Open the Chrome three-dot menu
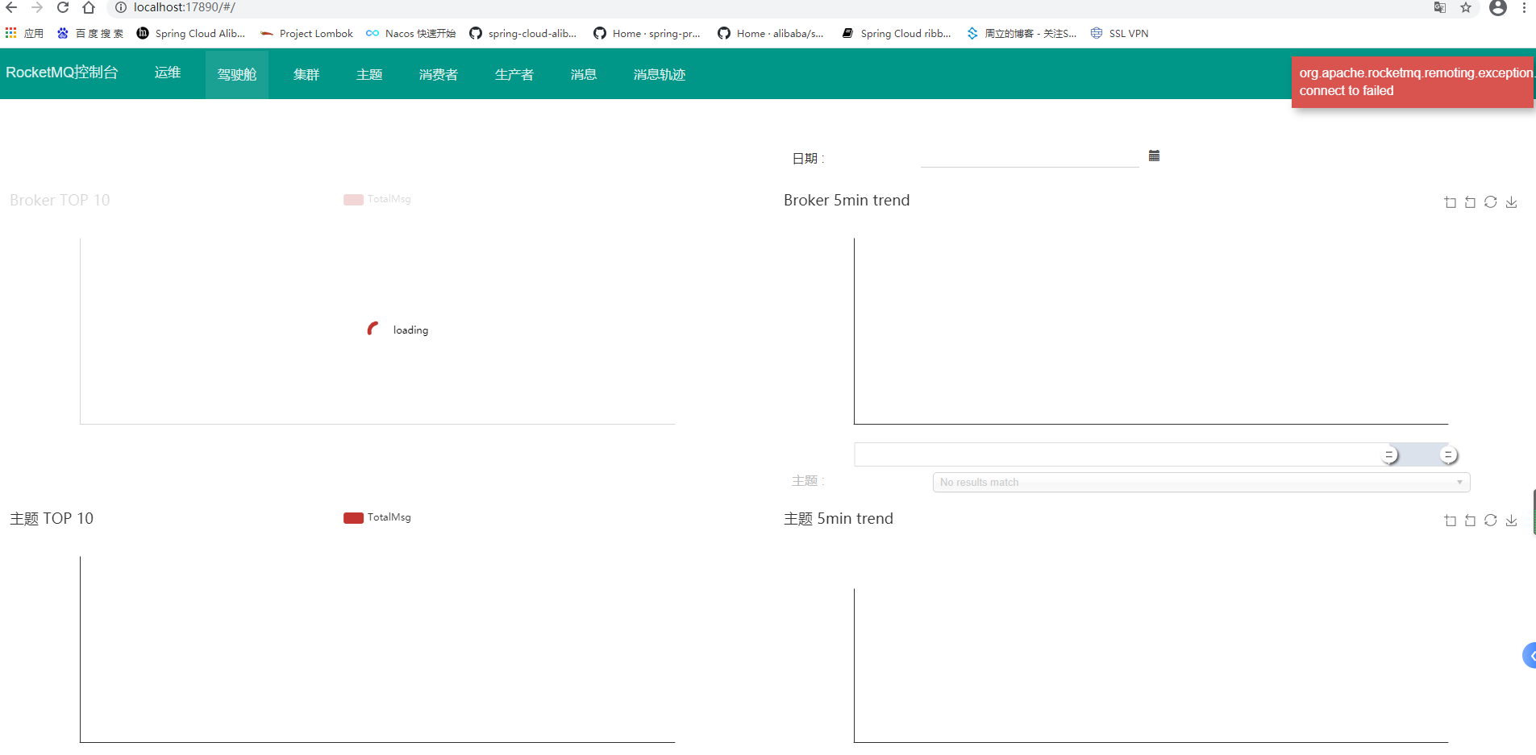Viewport: 1536px width, 755px height. point(1524,7)
